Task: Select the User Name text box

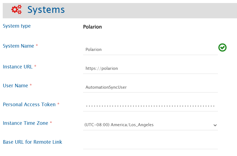Action: pyautogui.click(x=150, y=87)
